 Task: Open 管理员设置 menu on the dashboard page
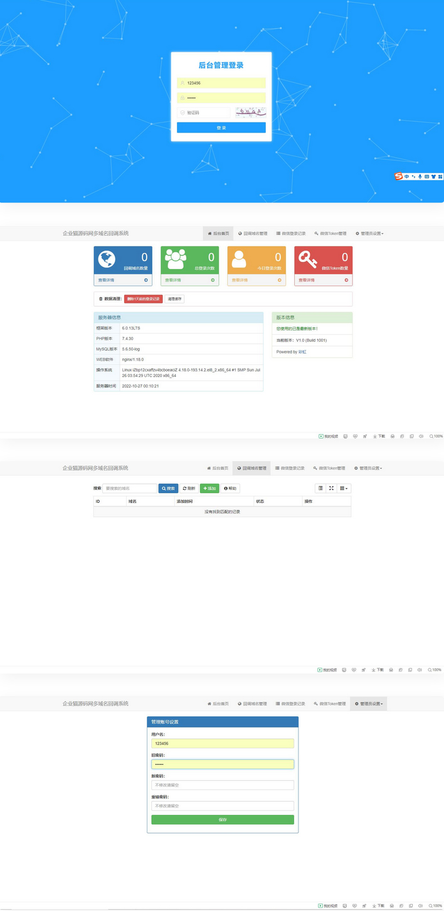(369, 233)
